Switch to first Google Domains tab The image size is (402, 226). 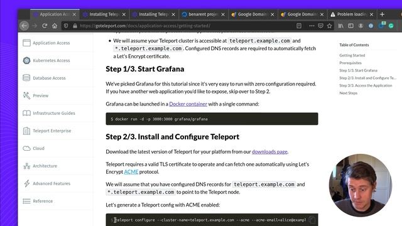click(x=253, y=14)
